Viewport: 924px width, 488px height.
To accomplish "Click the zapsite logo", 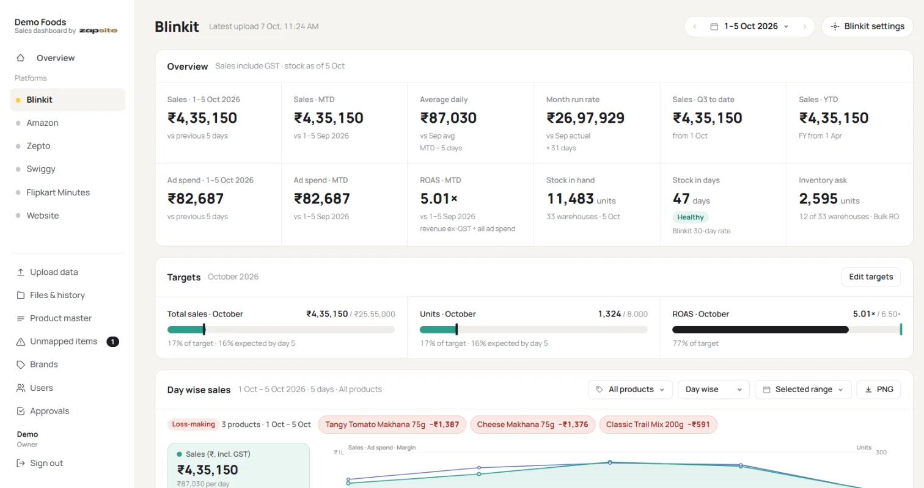I will [98, 31].
